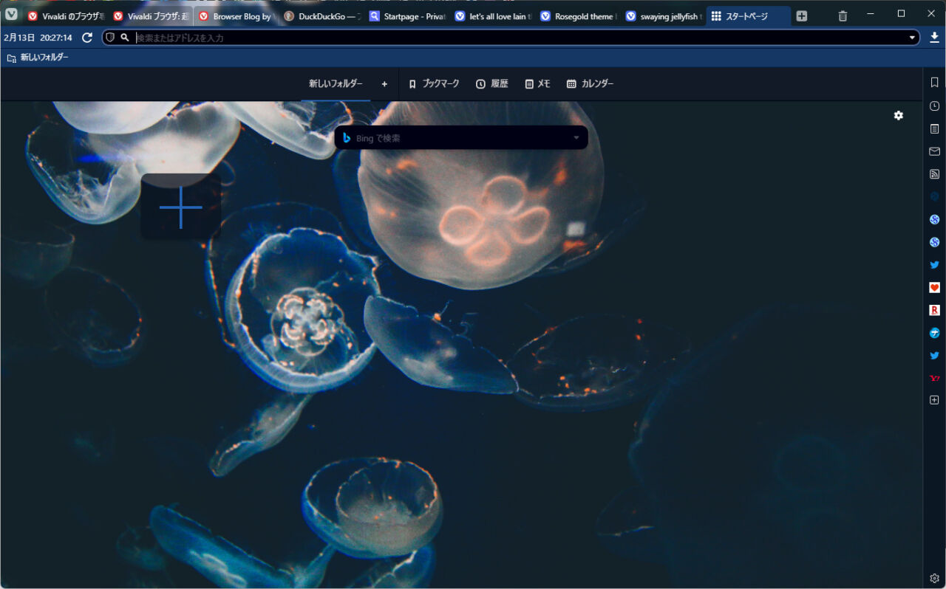Add a speed dial with the large plus tile
The image size is (946, 589).
tap(181, 207)
